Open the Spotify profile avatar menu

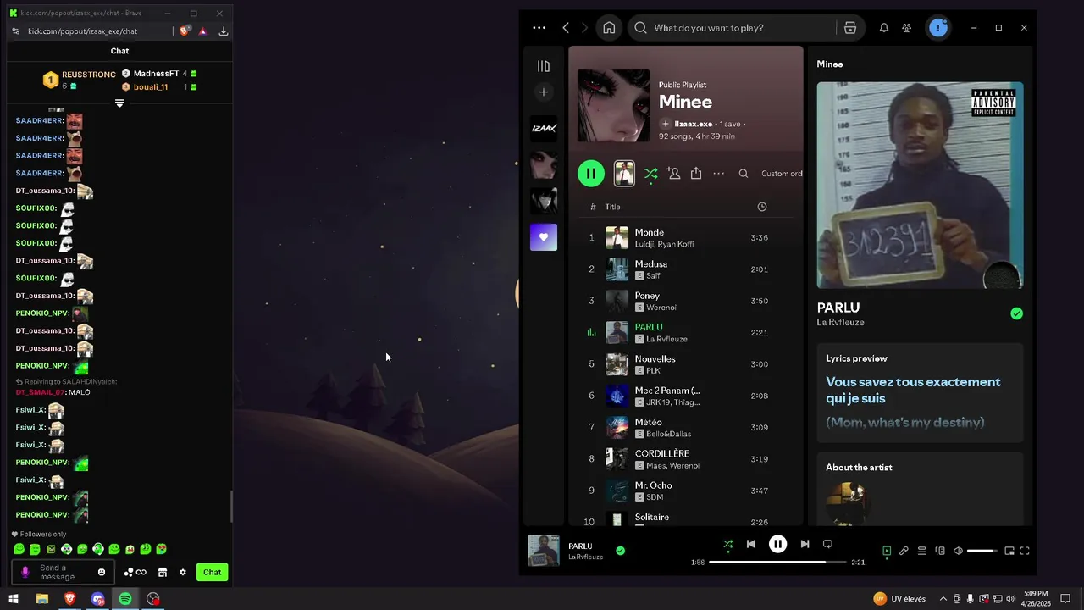[938, 28]
